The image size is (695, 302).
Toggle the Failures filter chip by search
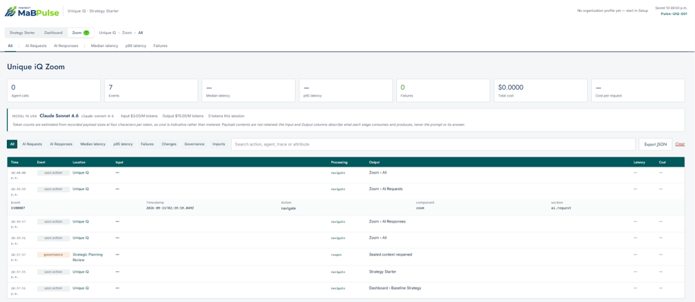point(147,144)
